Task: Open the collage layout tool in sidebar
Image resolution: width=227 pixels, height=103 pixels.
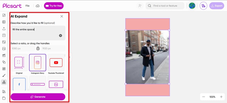Action: pos(4,42)
